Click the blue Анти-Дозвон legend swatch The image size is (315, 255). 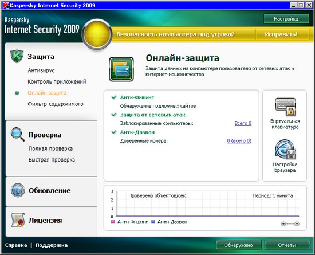click(x=153, y=222)
